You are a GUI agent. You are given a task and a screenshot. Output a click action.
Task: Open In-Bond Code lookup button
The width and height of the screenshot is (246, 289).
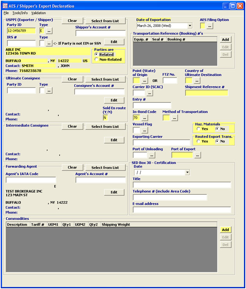145,118
